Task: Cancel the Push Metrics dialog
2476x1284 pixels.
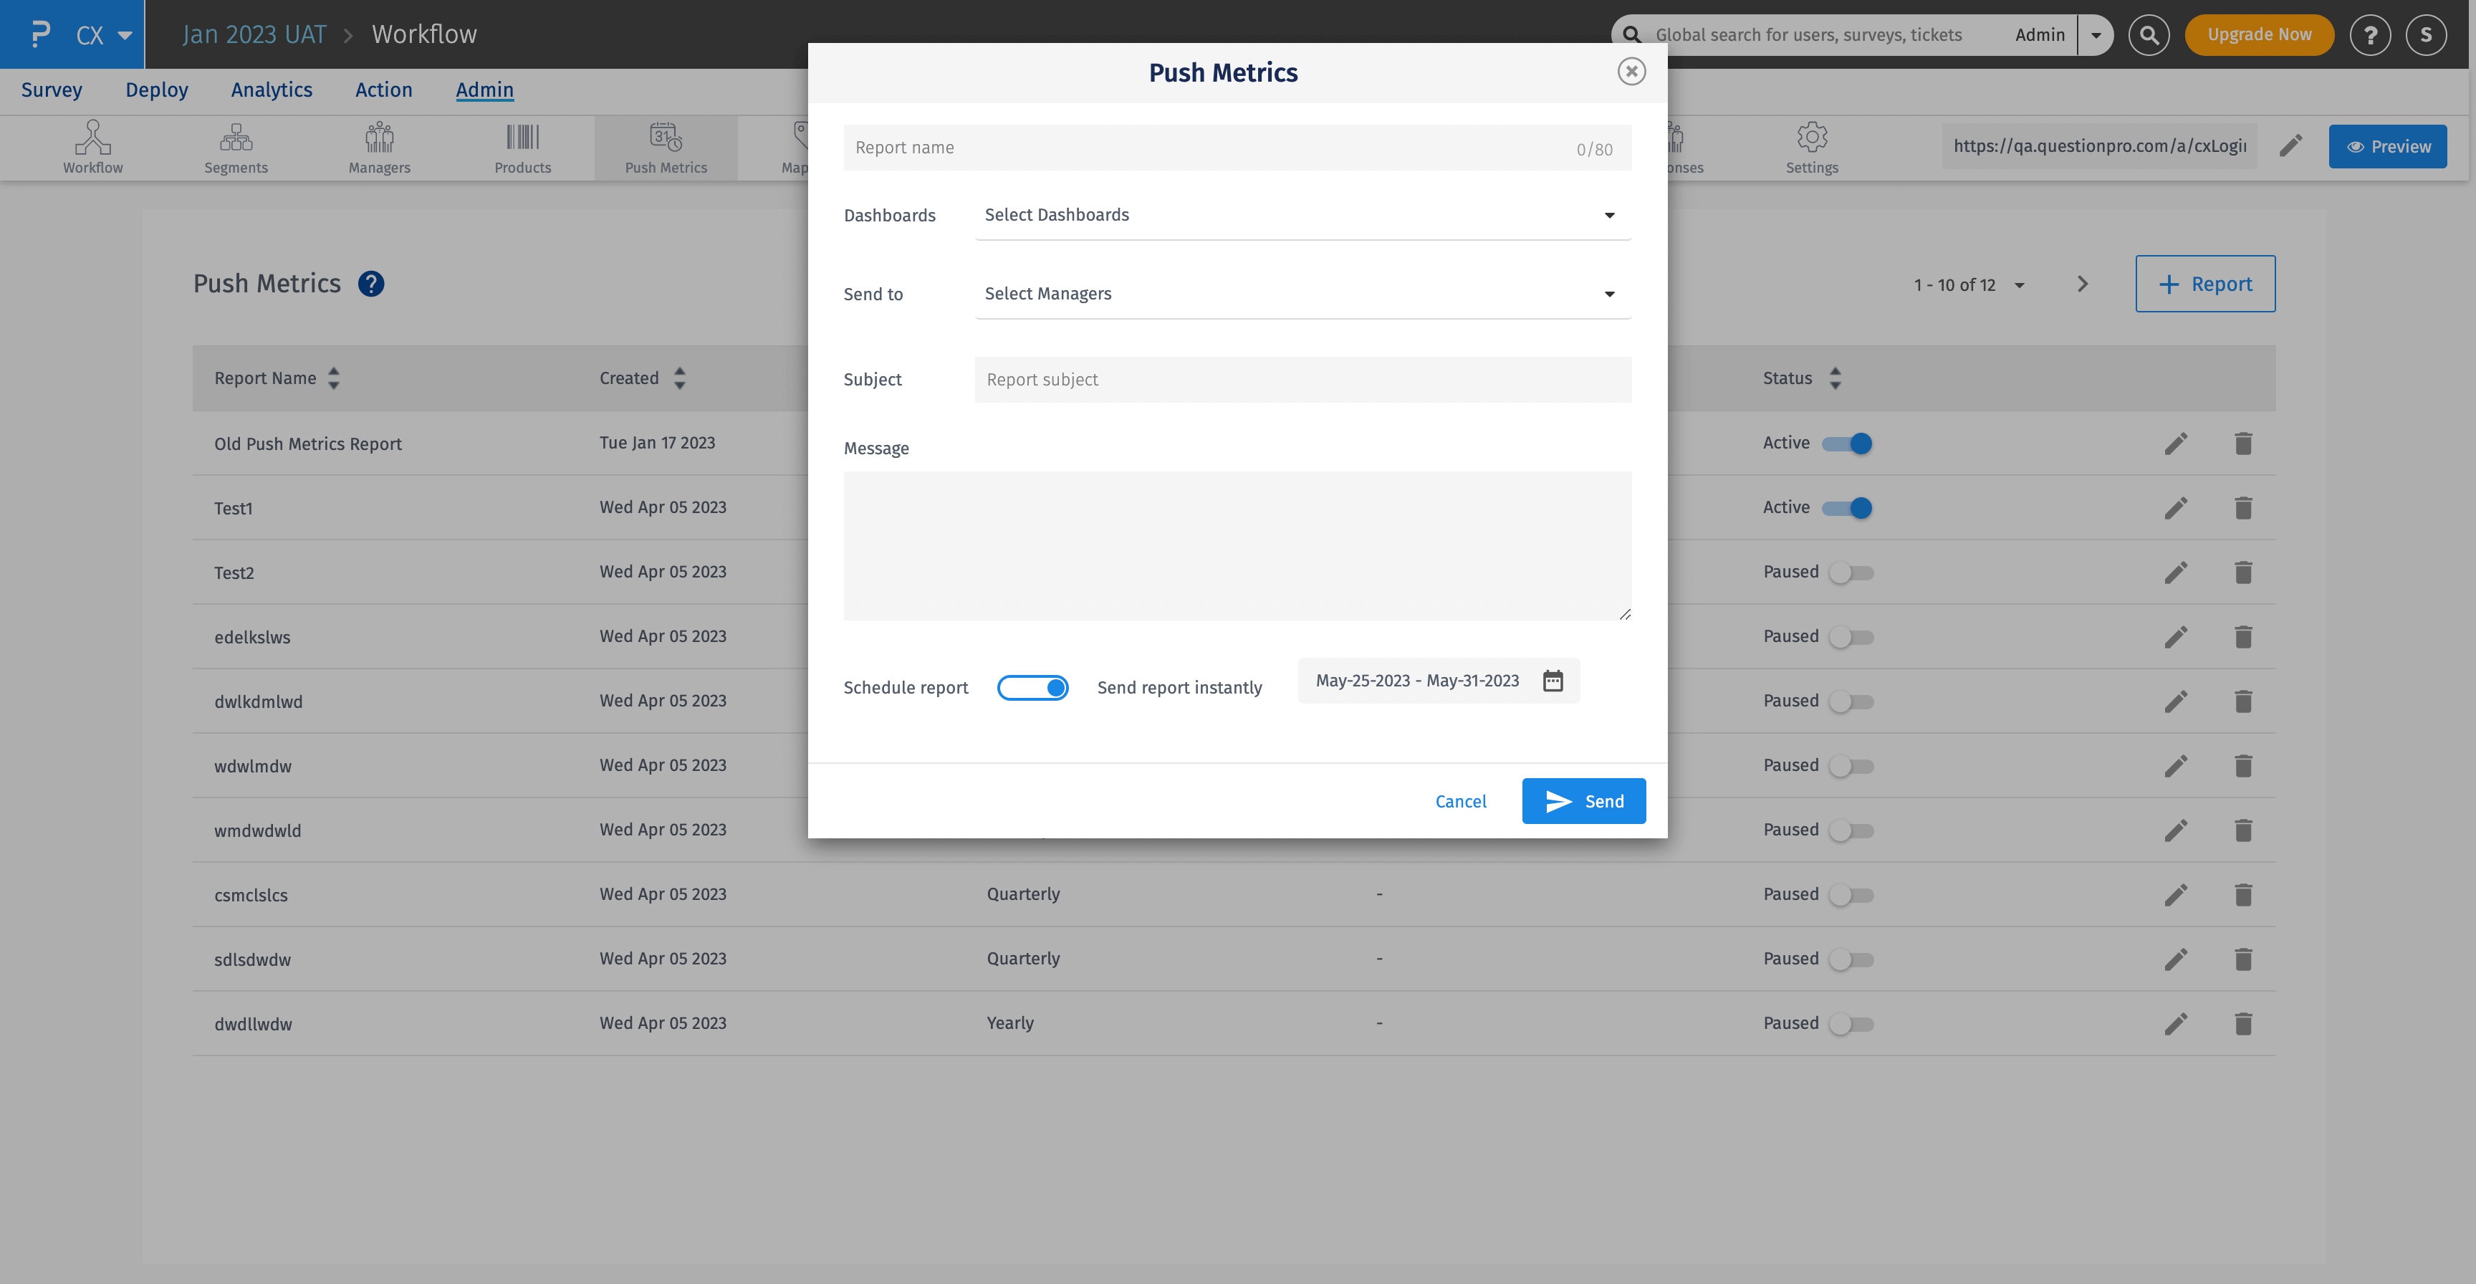Action: coord(1460,800)
